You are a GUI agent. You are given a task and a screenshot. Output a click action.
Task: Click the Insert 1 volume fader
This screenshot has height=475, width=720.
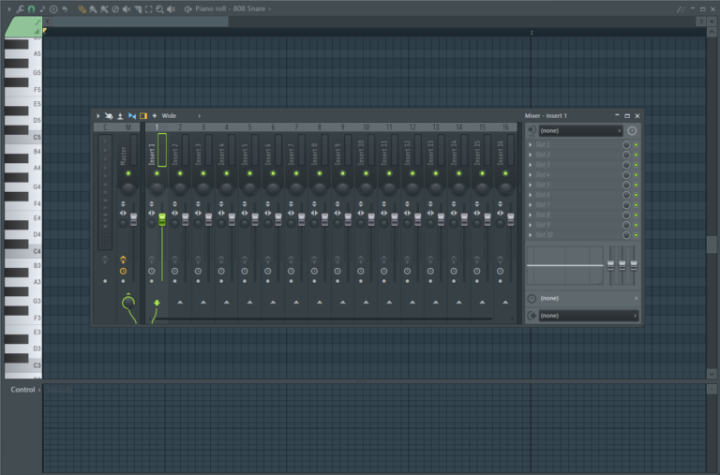coord(162,219)
